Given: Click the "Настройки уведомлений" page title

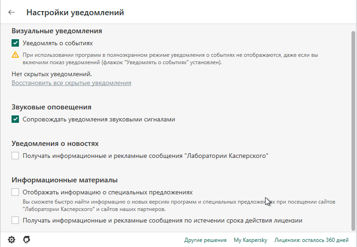Looking at the screenshot, I should [x=75, y=12].
